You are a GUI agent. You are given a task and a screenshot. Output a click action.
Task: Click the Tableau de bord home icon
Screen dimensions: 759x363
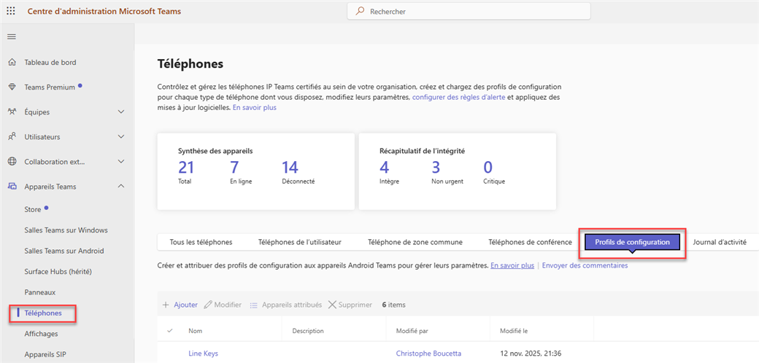click(x=12, y=63)
